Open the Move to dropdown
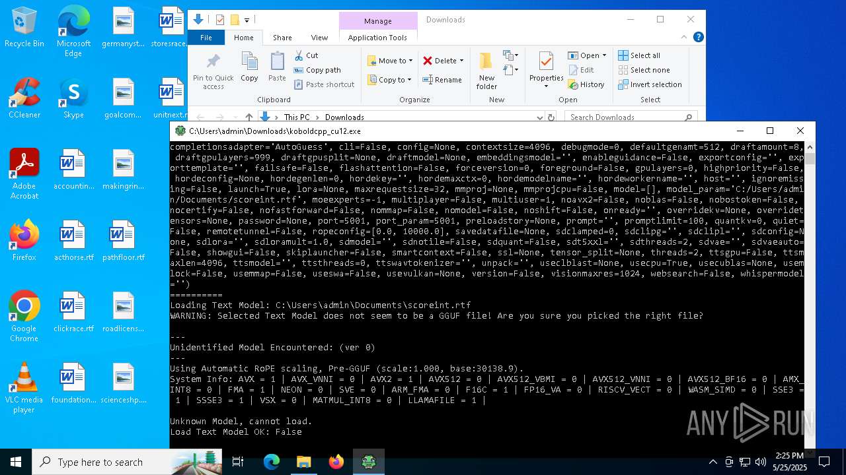846x475 pixels. click(x=391, y=61)
